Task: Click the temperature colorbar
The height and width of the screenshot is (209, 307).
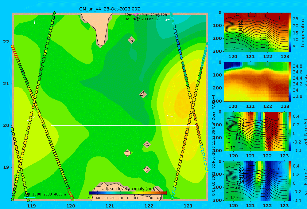Action: click(290, 32)
